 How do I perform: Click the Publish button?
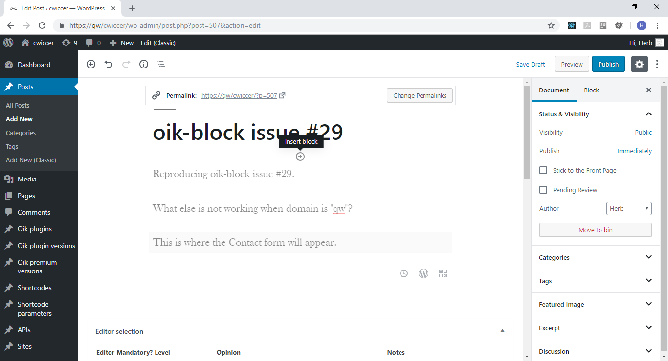coord(608,64)
